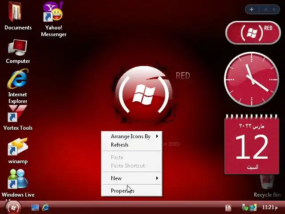Open Arrange Icons By submenu
The image size is (285, 214).
132,136
